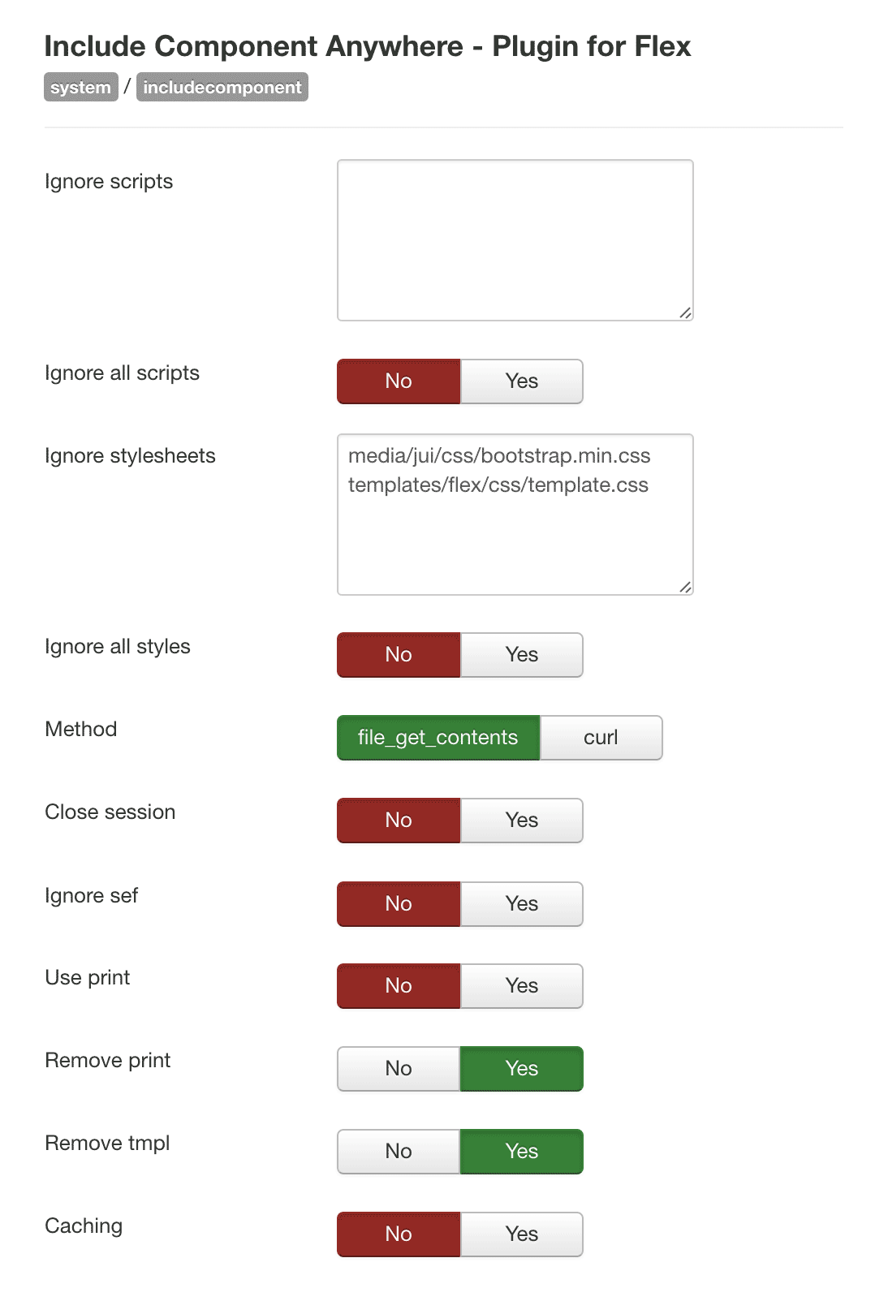The width and height of the screenshot is (888, 1301).
Task: Select the bootstrap.min.css path text
Action: pos(499,456)
